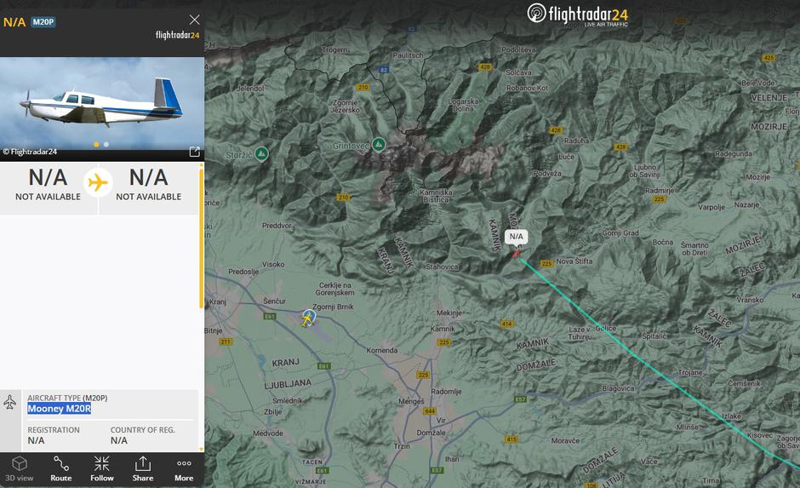Select the red aircraft marker on map

[x=517, y=253]
